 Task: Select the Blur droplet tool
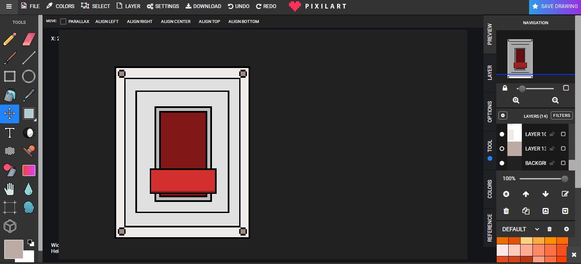coord(29,189)
